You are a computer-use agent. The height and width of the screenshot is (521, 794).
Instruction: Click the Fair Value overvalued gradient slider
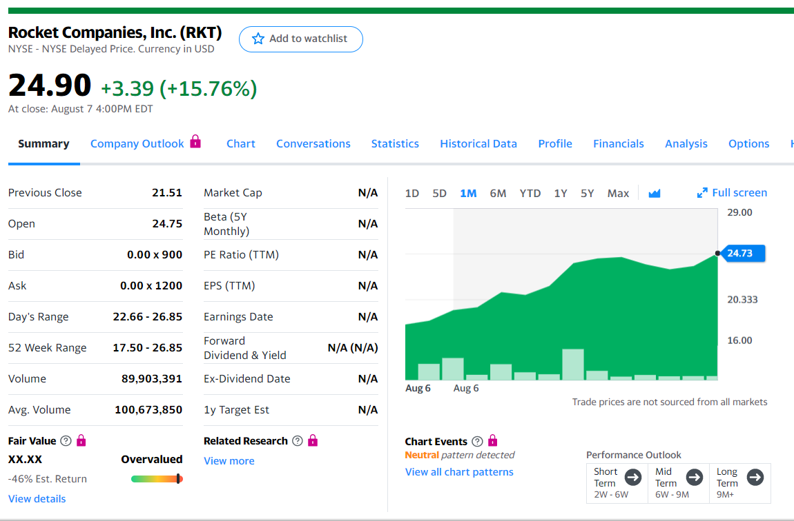point(157,478)
